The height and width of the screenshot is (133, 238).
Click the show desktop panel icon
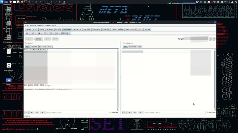coord(7,2)
